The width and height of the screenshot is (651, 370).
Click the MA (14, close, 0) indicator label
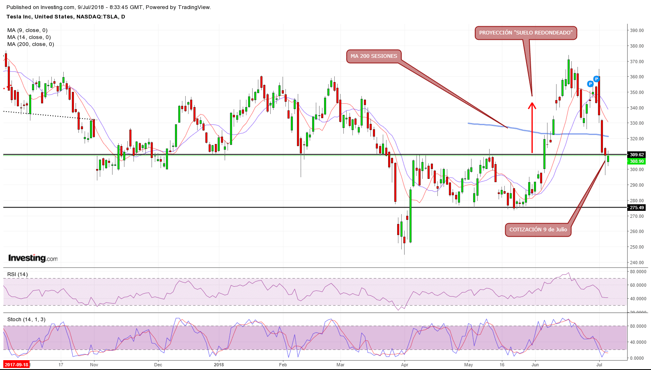coord(29,37)
